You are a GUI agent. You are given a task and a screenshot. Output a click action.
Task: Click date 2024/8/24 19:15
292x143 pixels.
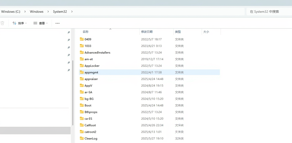pyautogui.click(x=152, y=86)
